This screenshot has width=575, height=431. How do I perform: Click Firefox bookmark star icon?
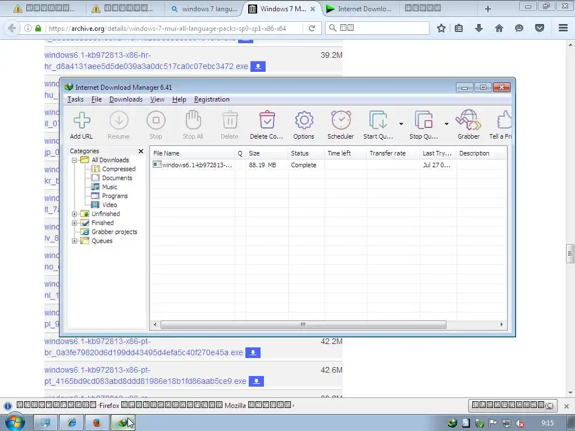tap(441, 28)
